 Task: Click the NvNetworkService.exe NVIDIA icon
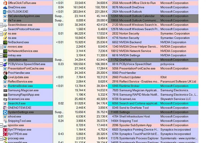coord(5,51)
